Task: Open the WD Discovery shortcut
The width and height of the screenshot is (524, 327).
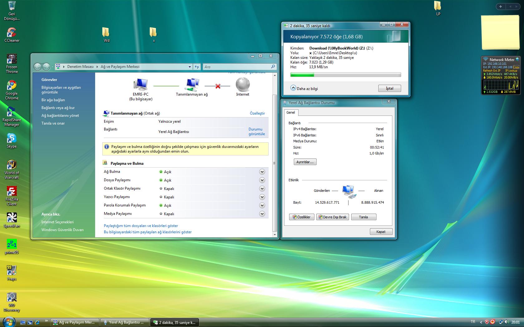Action: [12, 302]
